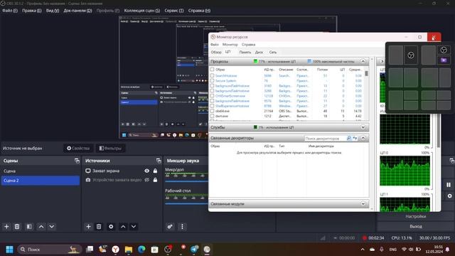Unlock the Устройство захвата видео source lock
The width and height of the screenshot is (455, 256).
tap(155, 180)
